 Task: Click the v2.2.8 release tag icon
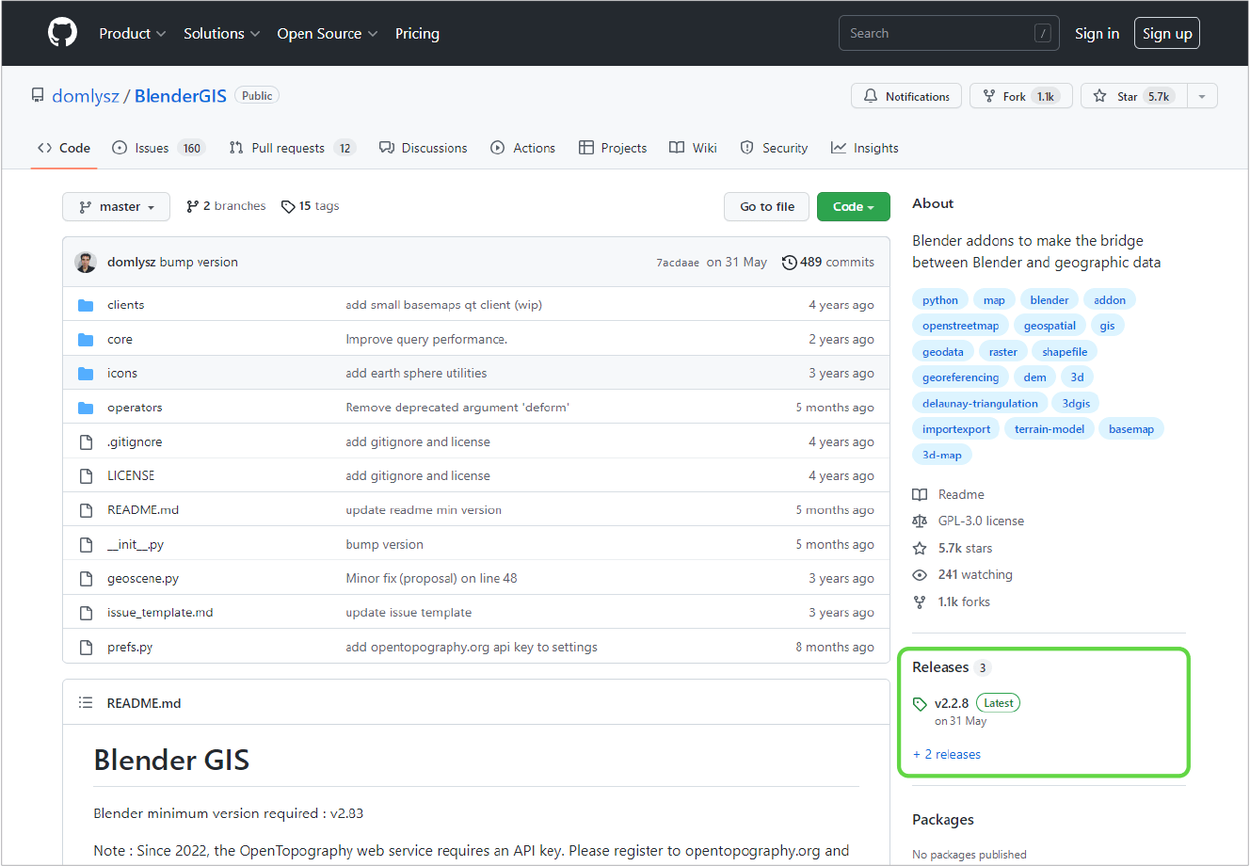920,704
